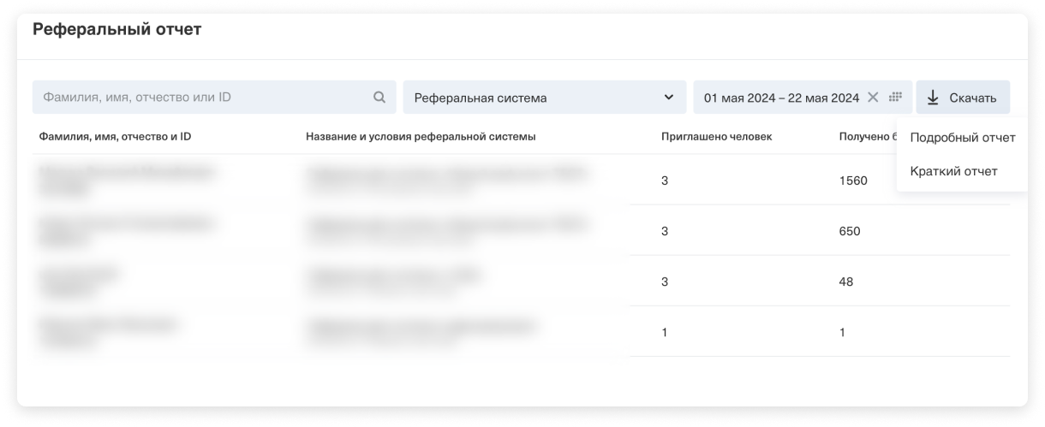Click the download arrow icon
Screen dimensions: 1045x427
pos(933,98)
